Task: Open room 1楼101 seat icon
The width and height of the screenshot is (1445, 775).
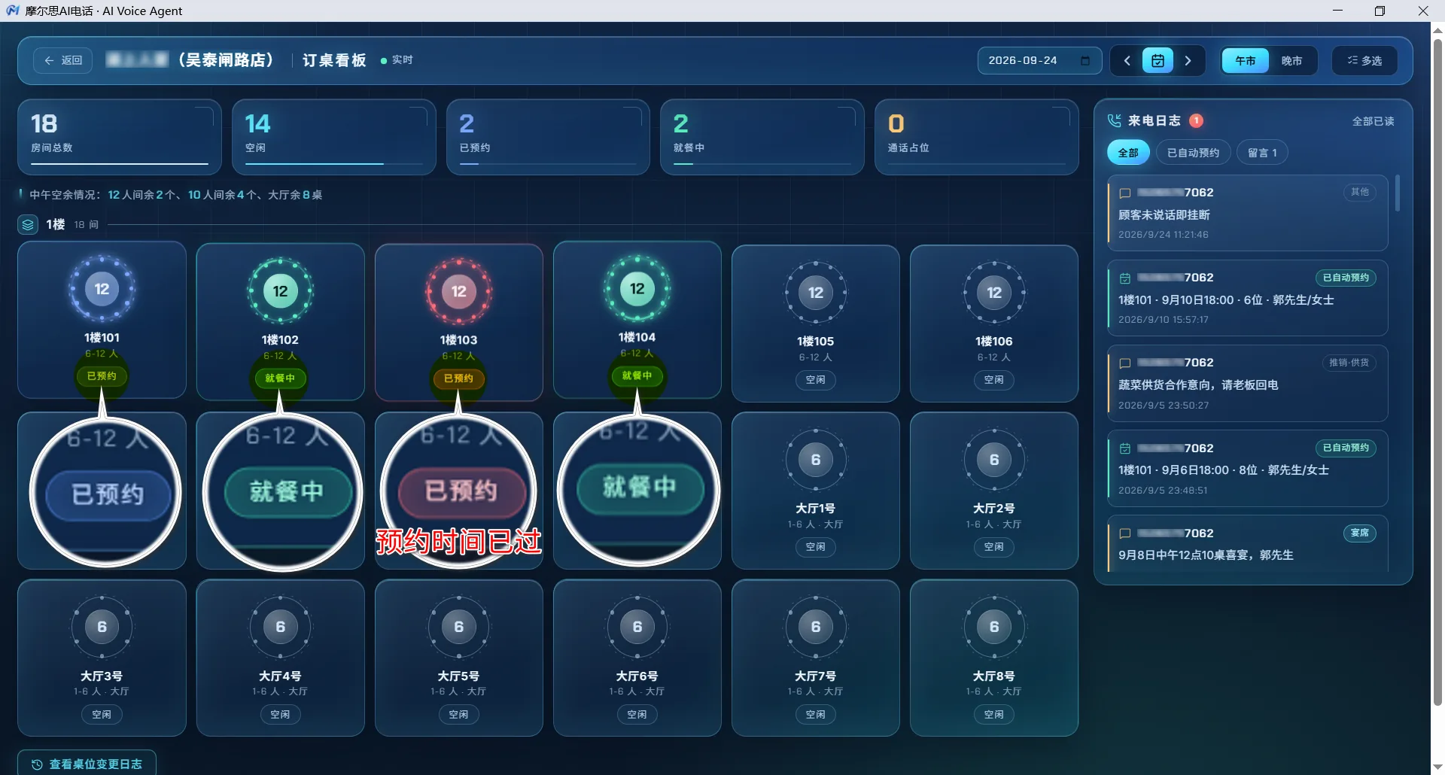Action: (x=102, y=289)
